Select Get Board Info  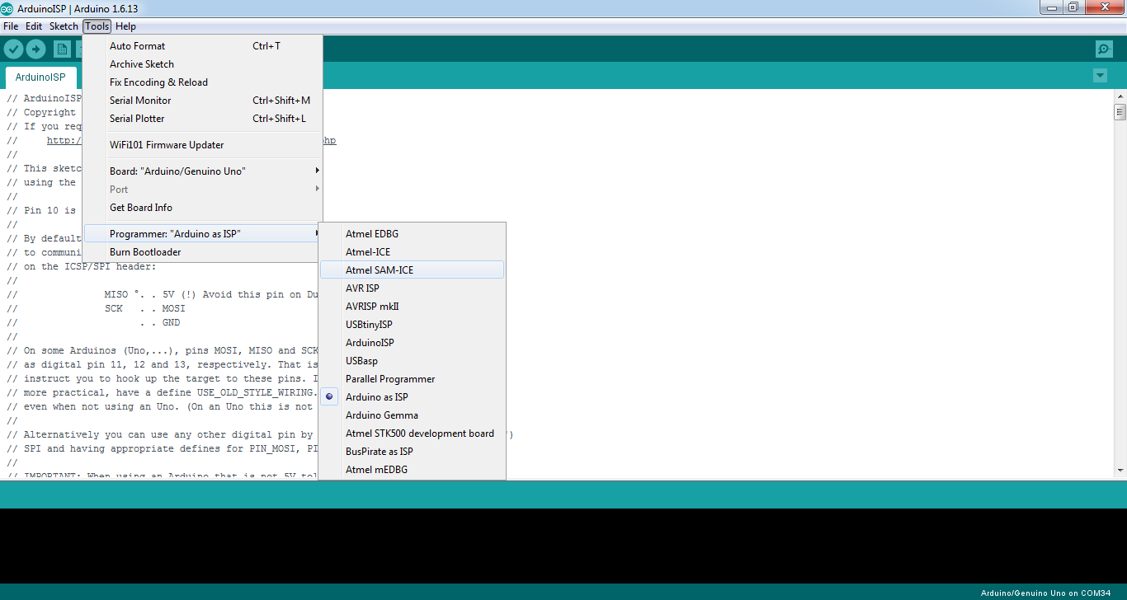(x=202, y=208)
